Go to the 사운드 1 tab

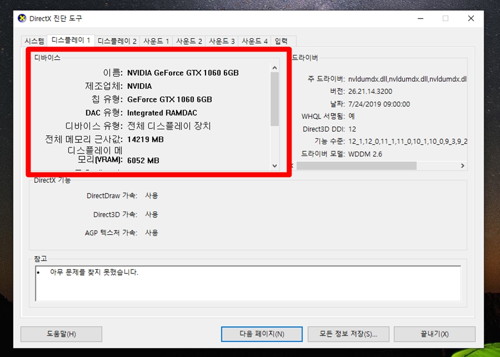(156, 41)
